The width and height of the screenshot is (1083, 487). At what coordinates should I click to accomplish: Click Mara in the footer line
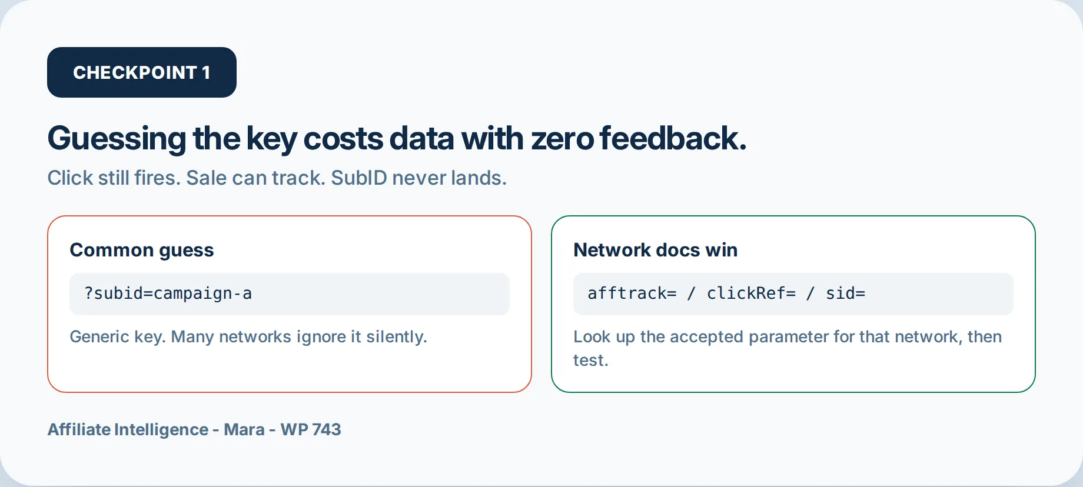tap(244, 429)
